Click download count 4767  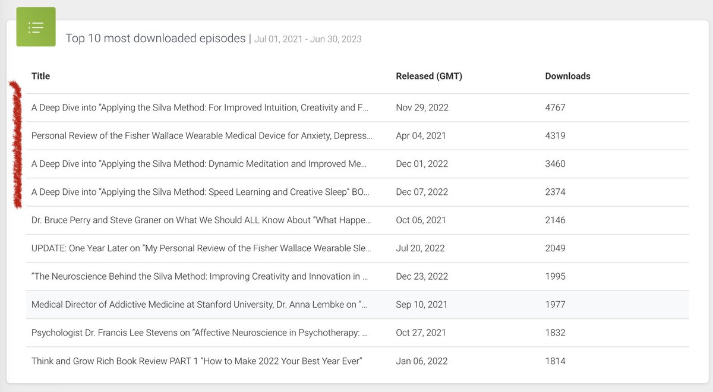[x=555, y=108]
